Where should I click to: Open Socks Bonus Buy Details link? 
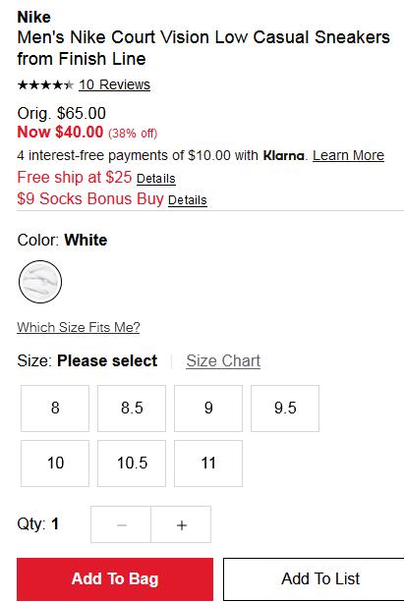coord(188,200)
